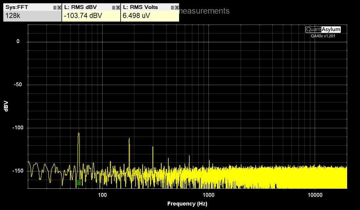360x210 pixels.
Task: Click the 1000 tick on frequency axis
Action: pyautogui.click(x=208, y=195)
